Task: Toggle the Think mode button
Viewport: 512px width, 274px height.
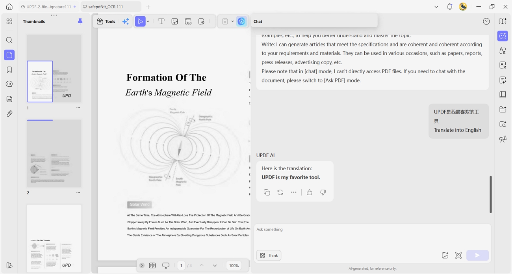Action: [x=269, y=255]
